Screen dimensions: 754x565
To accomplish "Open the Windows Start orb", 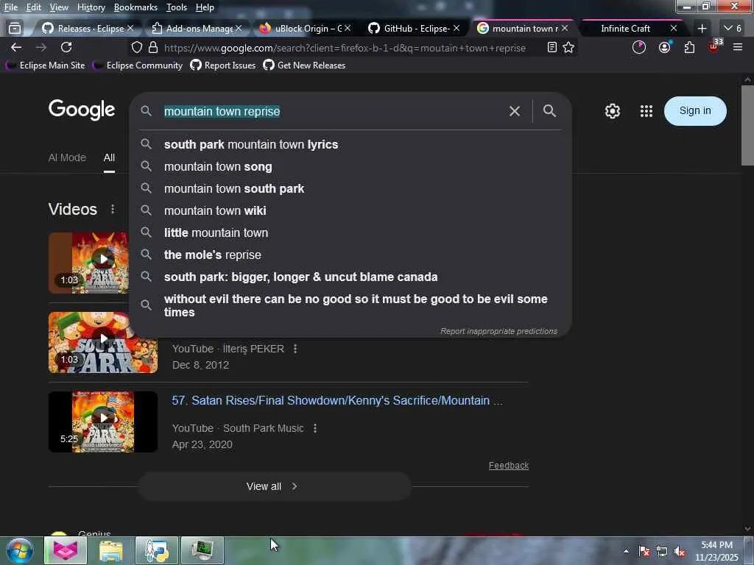I will click(x=20, y=550).
